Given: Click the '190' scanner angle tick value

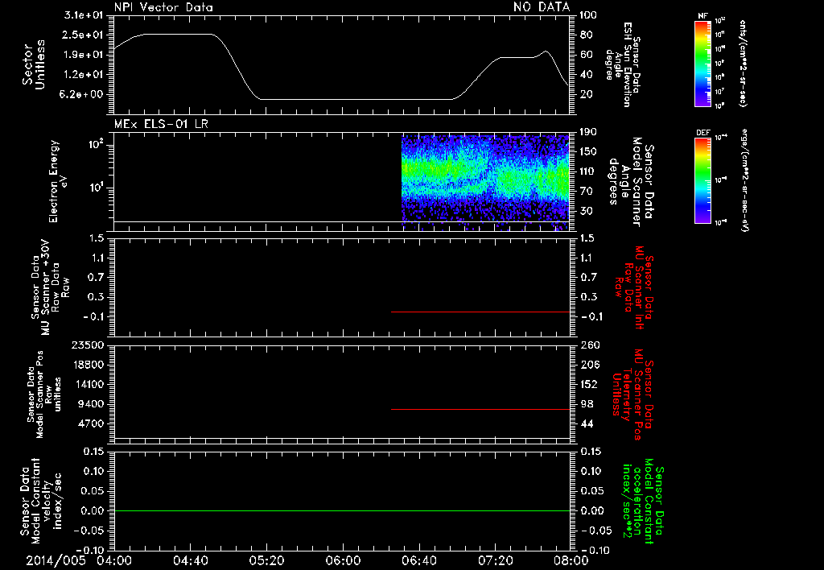Looking at the screenshot, I should pos(588,132).
